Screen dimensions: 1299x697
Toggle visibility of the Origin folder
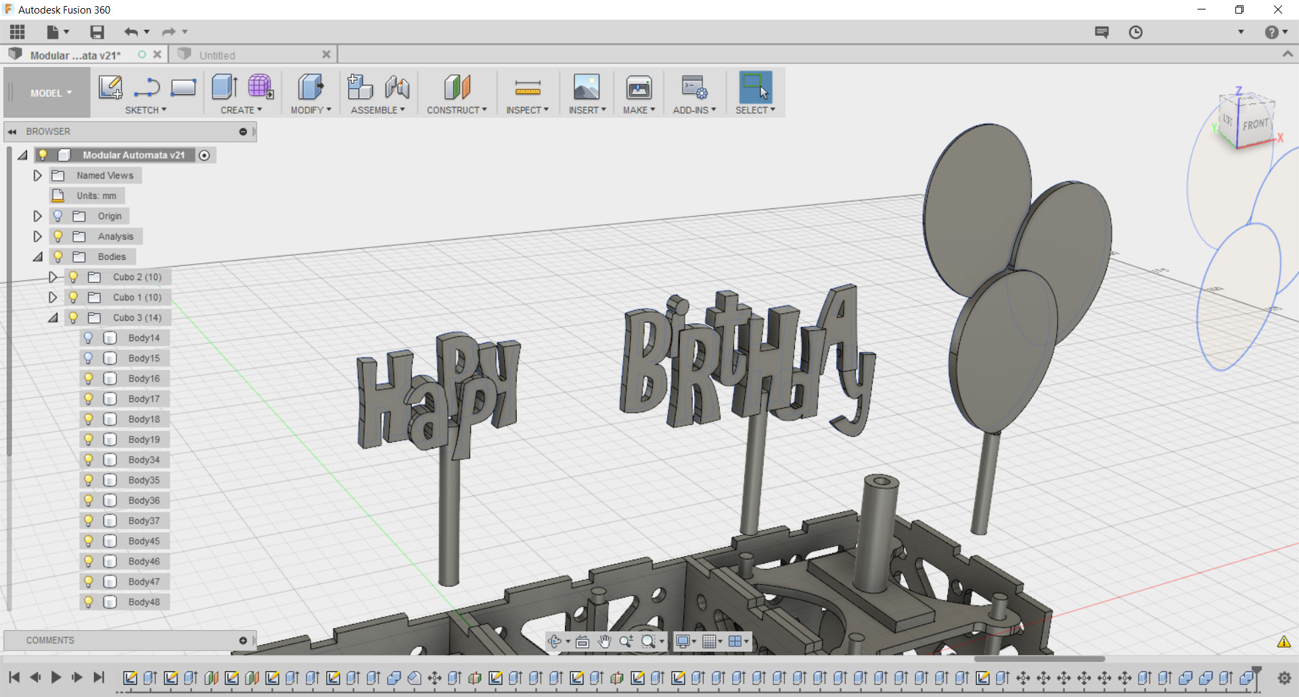58,216
